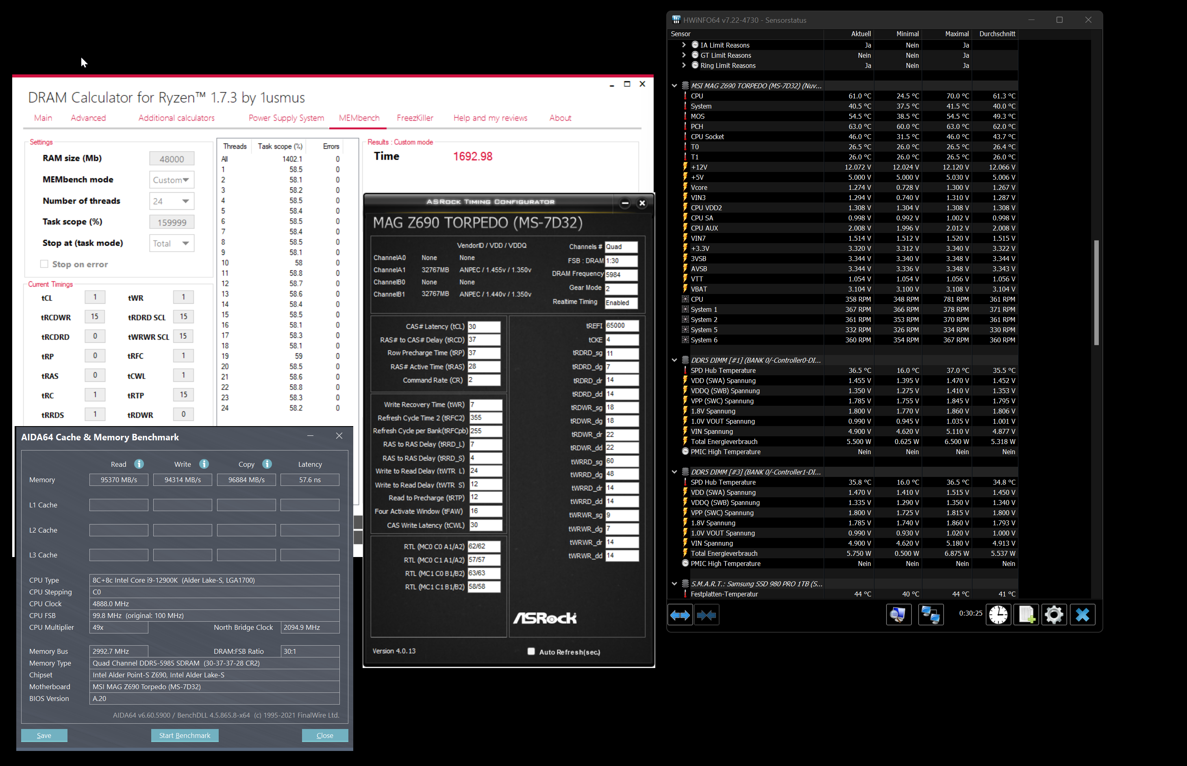The image size is (1187, 766).
Task: Switch to the Advanced tab
Action: pyautogui.click(x=88, y=118)
